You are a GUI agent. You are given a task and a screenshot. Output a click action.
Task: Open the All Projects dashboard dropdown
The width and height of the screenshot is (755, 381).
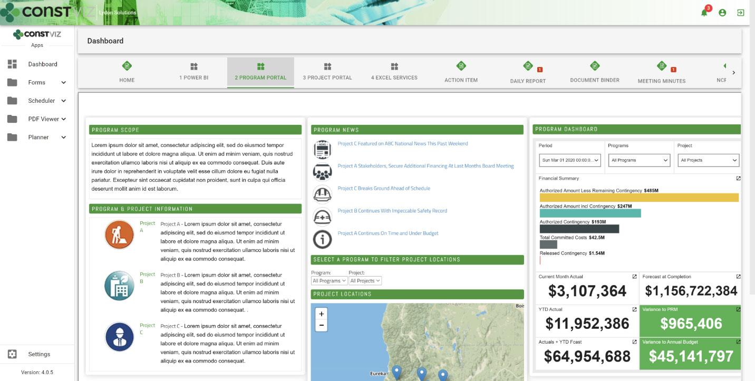pos(708,160)
